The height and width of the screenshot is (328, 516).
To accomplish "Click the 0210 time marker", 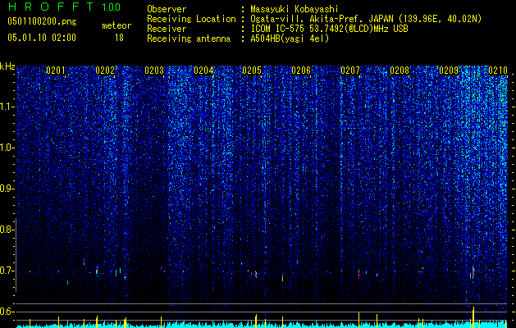I will coord(498,70).
